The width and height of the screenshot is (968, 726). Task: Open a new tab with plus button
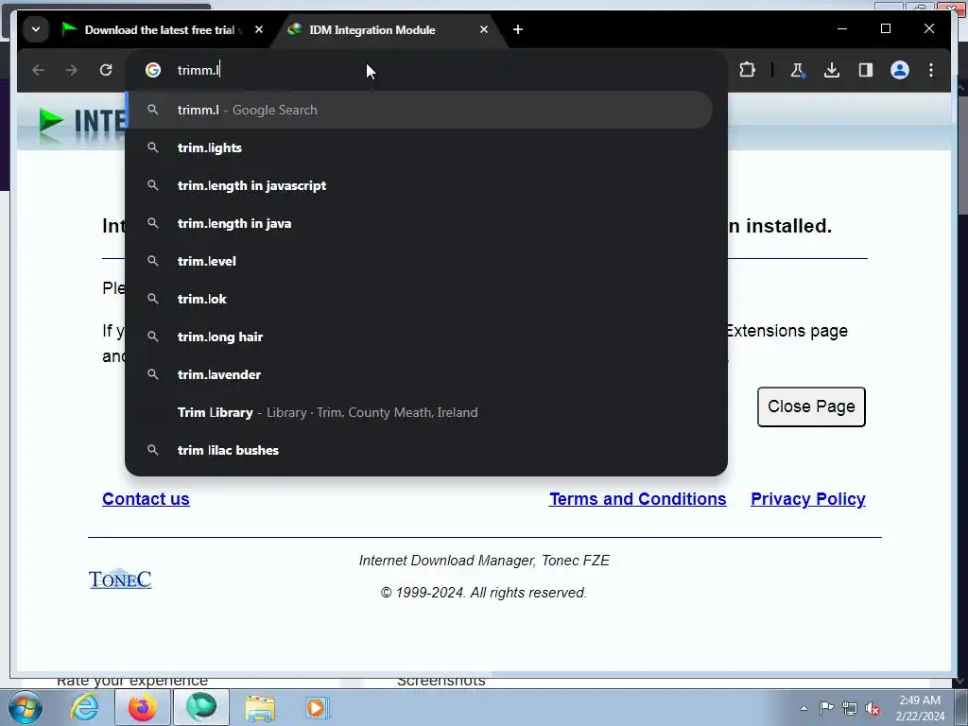pyautogui.click(x=518, y=29)
